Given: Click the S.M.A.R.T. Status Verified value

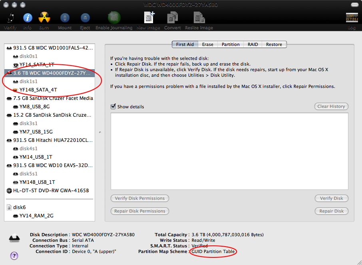Looking at the screenshot, I should pos(199,246).
